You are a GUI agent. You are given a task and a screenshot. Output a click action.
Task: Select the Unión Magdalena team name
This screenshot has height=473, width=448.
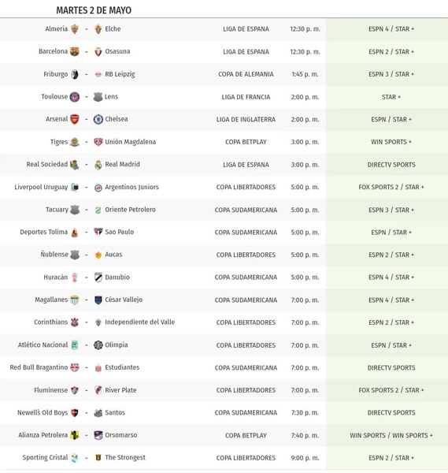[x=131, y=142]
